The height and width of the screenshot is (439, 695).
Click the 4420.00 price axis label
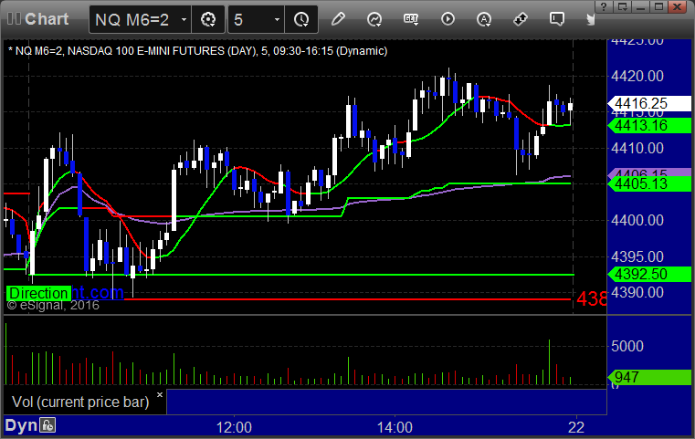(x=637, y=76)
